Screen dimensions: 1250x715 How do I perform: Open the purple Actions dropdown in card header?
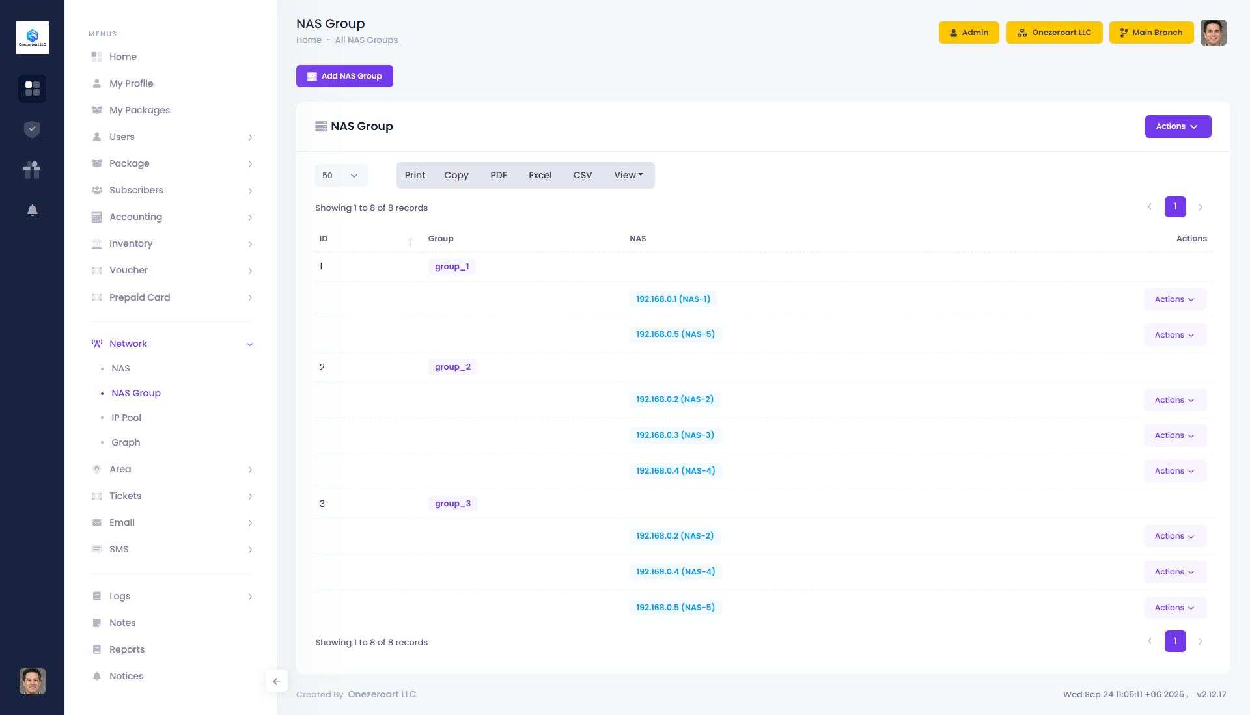[x=1177, y=126]
